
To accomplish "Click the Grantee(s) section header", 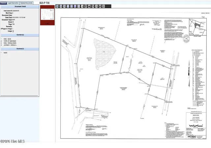I will tap(20, 49).
